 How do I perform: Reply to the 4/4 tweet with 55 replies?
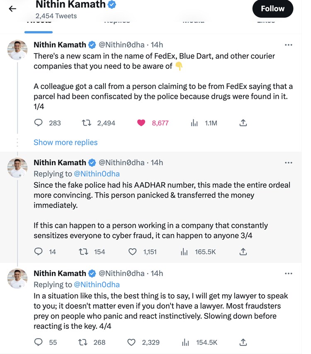[39, 342]
